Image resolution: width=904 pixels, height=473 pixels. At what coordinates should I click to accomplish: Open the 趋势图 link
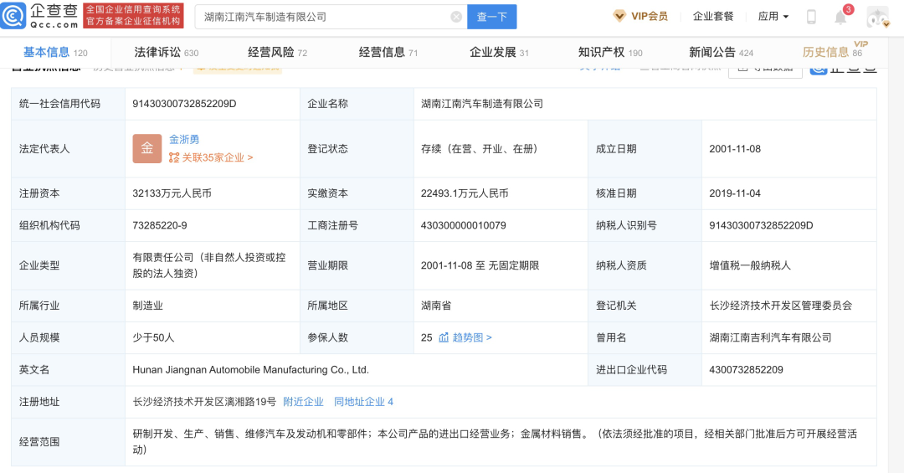click(471, 337)
